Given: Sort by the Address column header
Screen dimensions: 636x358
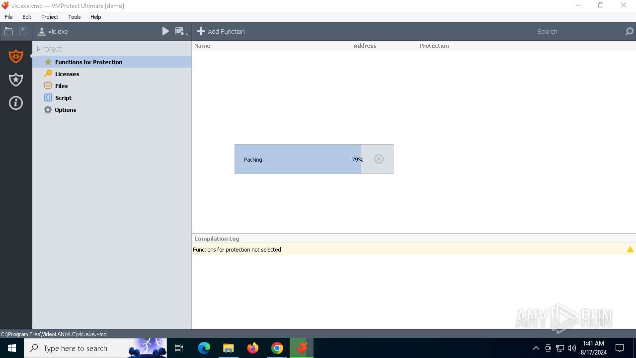Looking at the screenshot, I should 365,46.
